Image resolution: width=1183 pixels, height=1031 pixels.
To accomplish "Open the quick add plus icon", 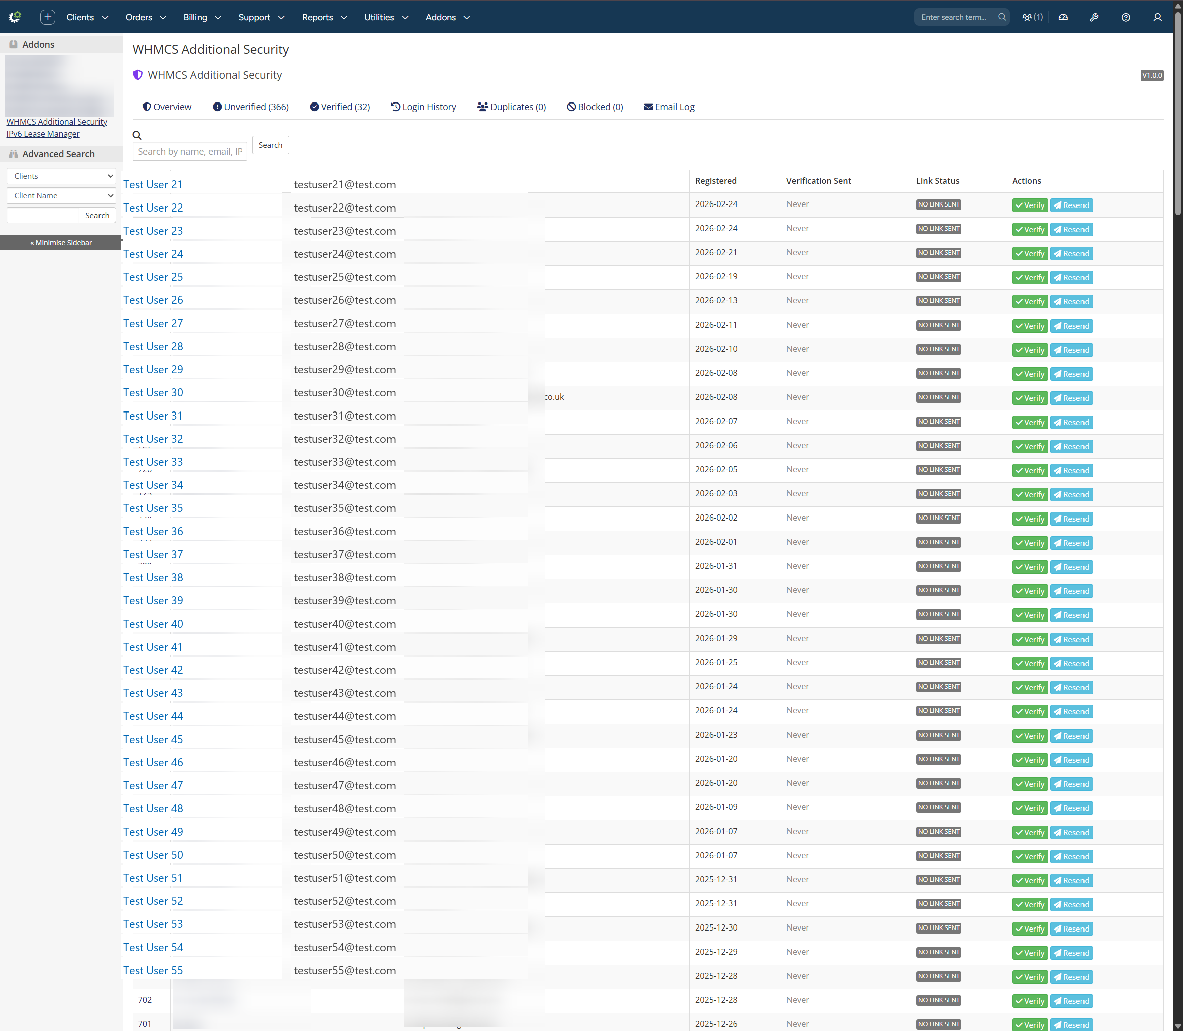I will (47, 17).
